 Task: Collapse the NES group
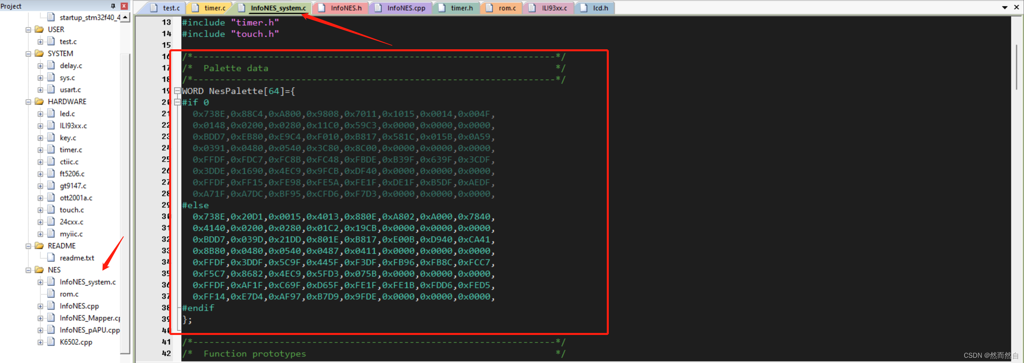(x=28, y=270)
